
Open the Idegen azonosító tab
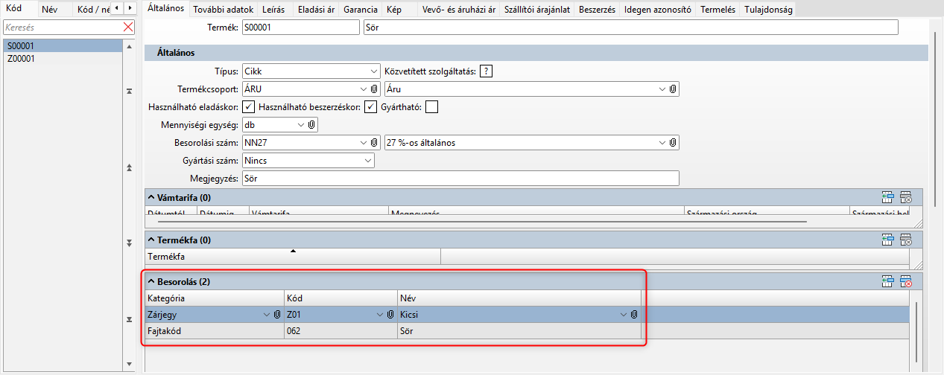click(x=658, y=10)
